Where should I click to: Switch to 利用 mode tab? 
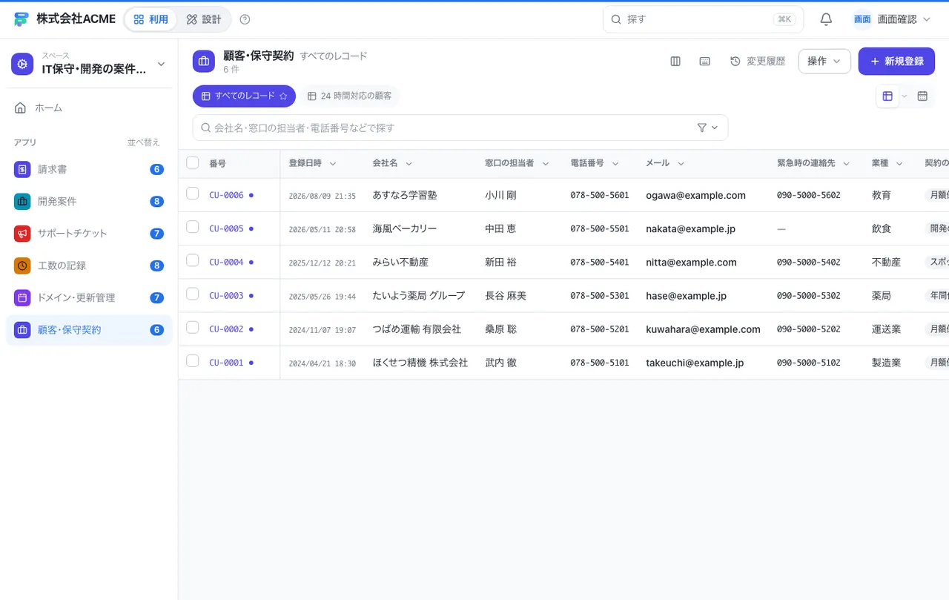[x=151, y=19]
